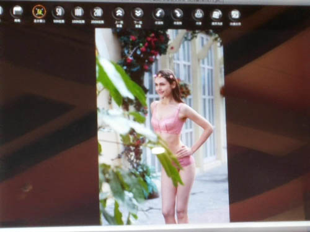The image size is (310, 232).
Task: Click the save/download icon in toolbar
Action: click(198, 14)
